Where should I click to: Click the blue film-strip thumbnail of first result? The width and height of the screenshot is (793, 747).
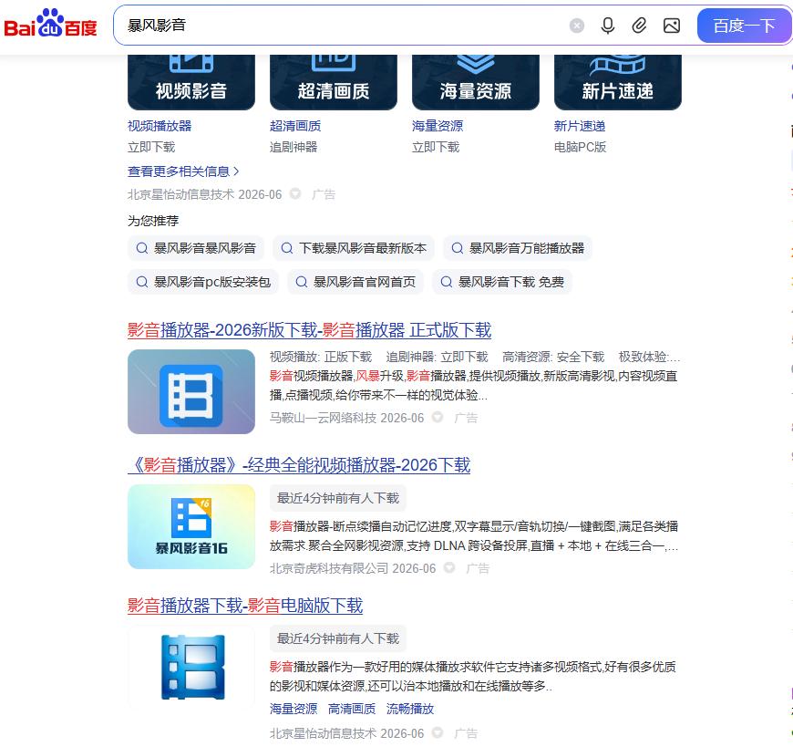pyautogui.click(x=191, y=391)
